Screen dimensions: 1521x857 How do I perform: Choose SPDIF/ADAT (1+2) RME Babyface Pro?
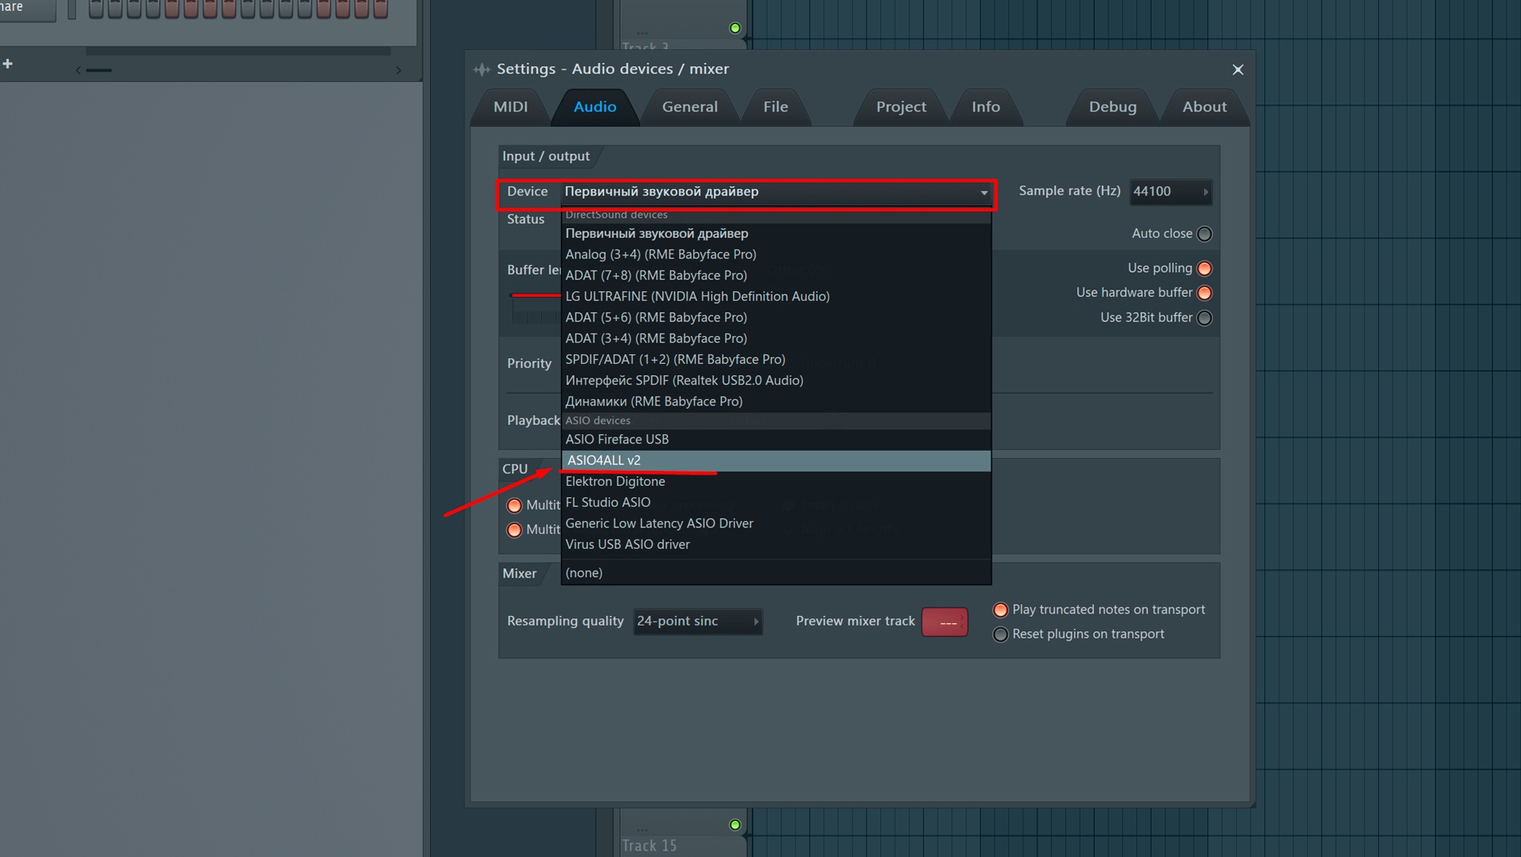point(776,359)
